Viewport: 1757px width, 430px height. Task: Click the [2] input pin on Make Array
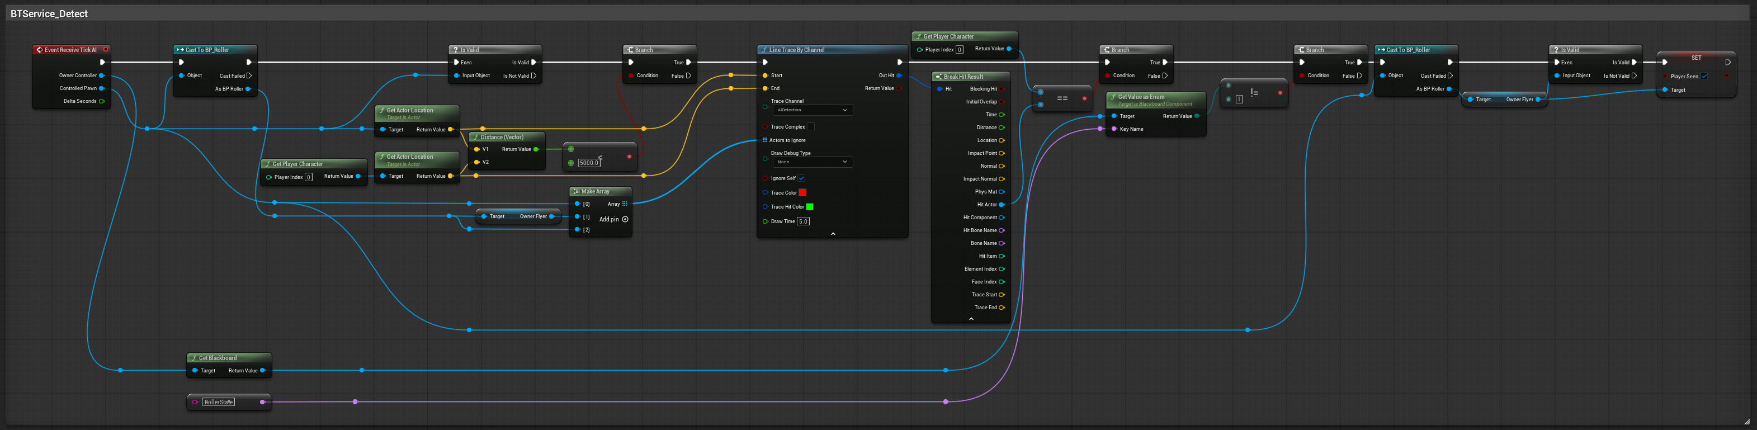click(577, 230)
